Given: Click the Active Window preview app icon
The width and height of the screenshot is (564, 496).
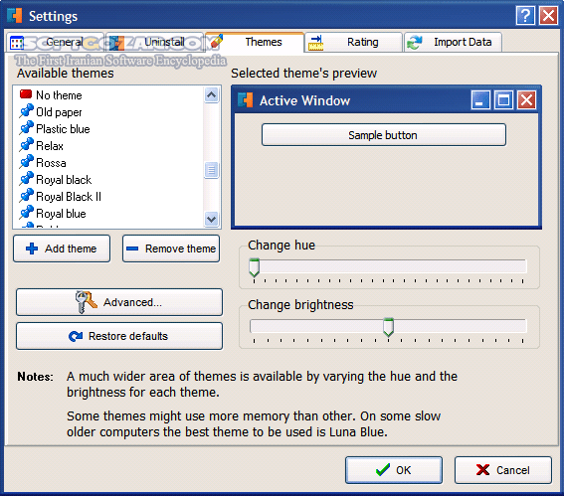Looking at the screenshot, I should 246,100.
